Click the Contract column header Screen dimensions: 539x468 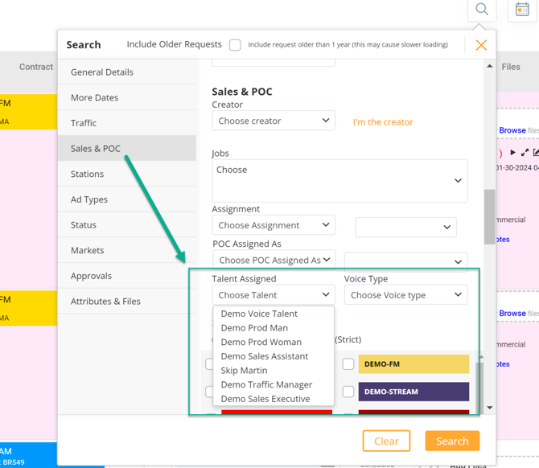coord(36,67)
